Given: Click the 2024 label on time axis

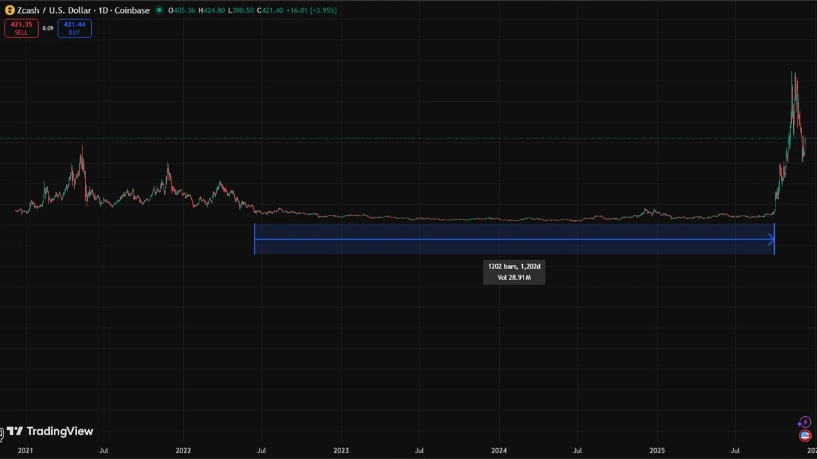Looking at the screenshot, I should coord(499,450).
